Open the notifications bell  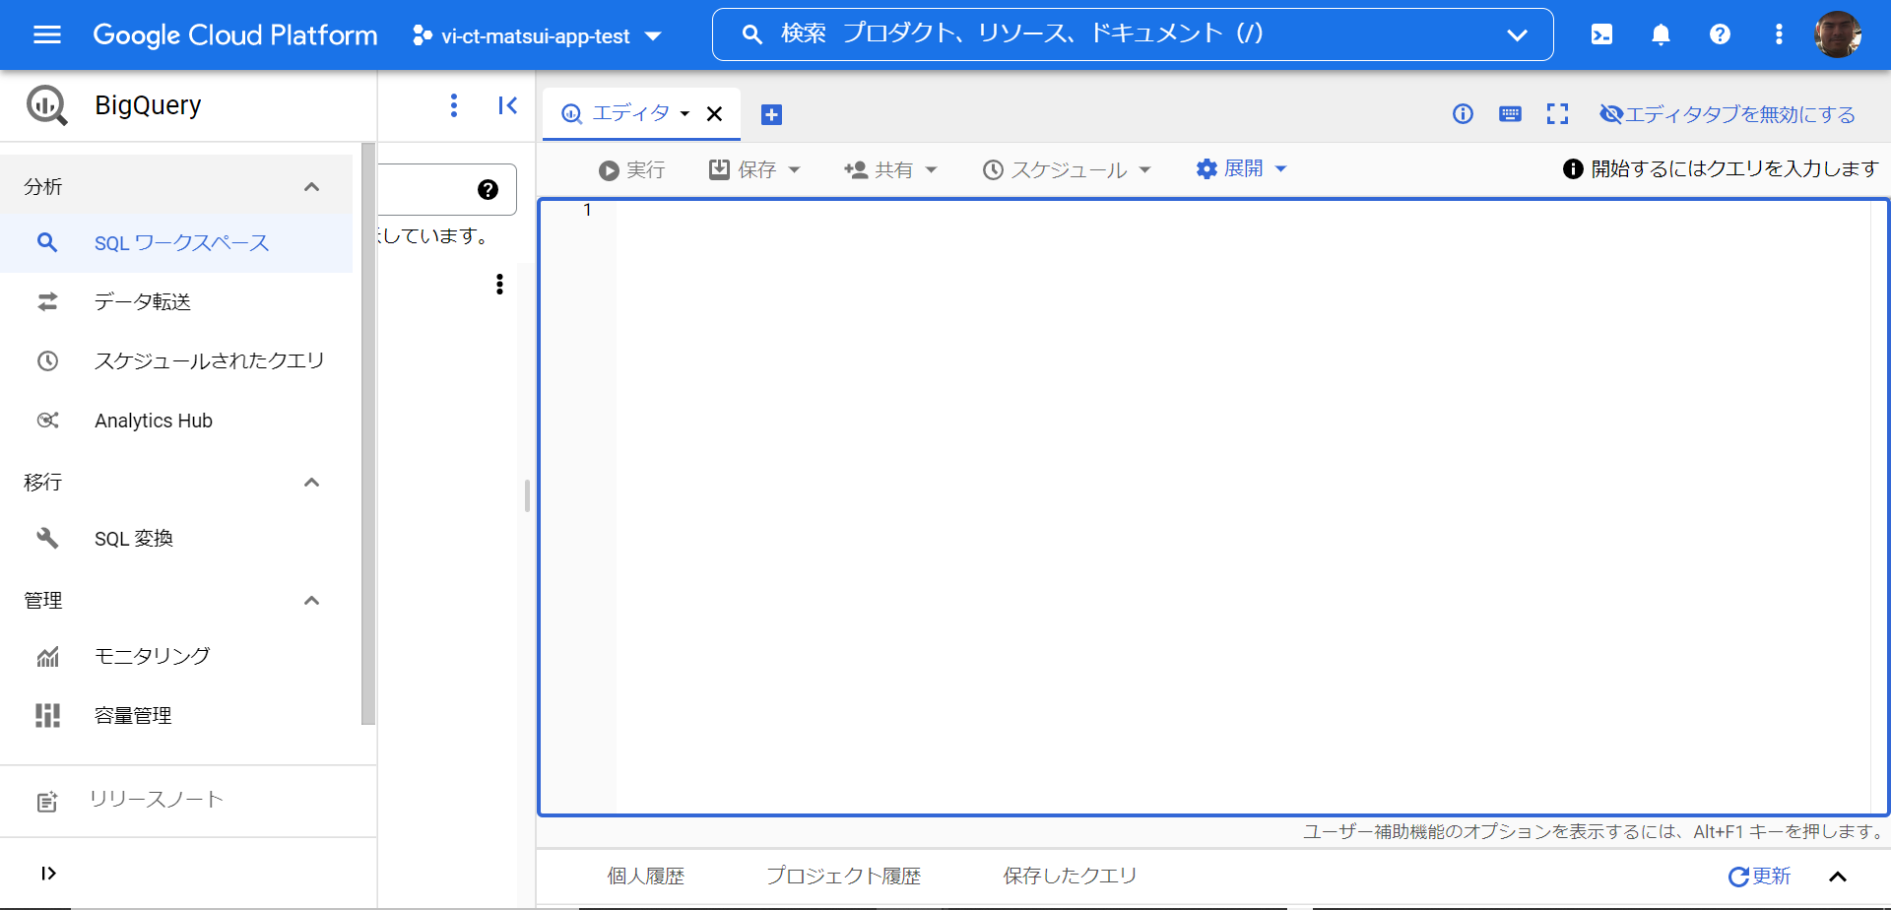click(1661, 34)
